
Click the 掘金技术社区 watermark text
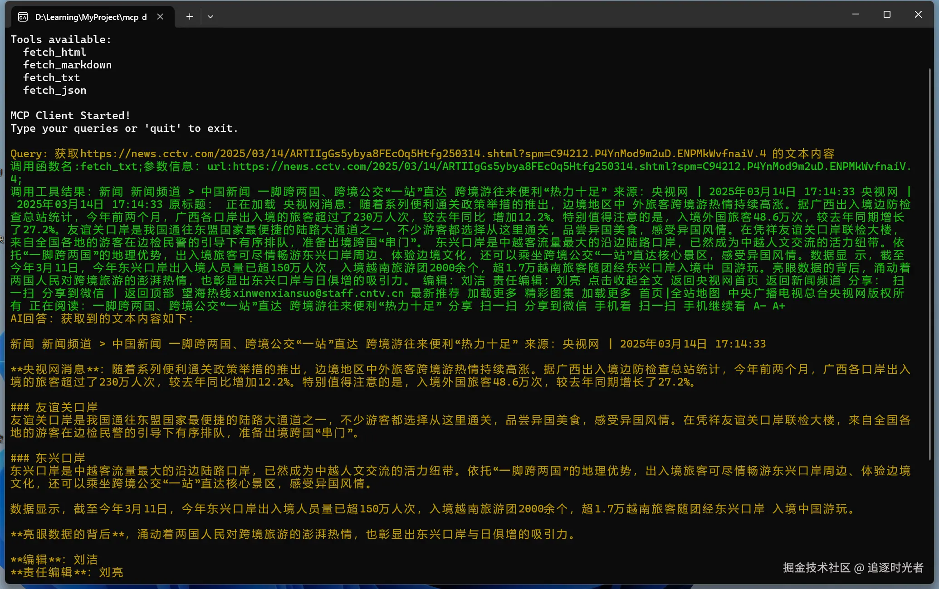(816, 568)
